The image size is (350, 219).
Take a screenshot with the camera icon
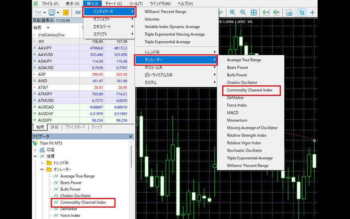coord(290,13)
